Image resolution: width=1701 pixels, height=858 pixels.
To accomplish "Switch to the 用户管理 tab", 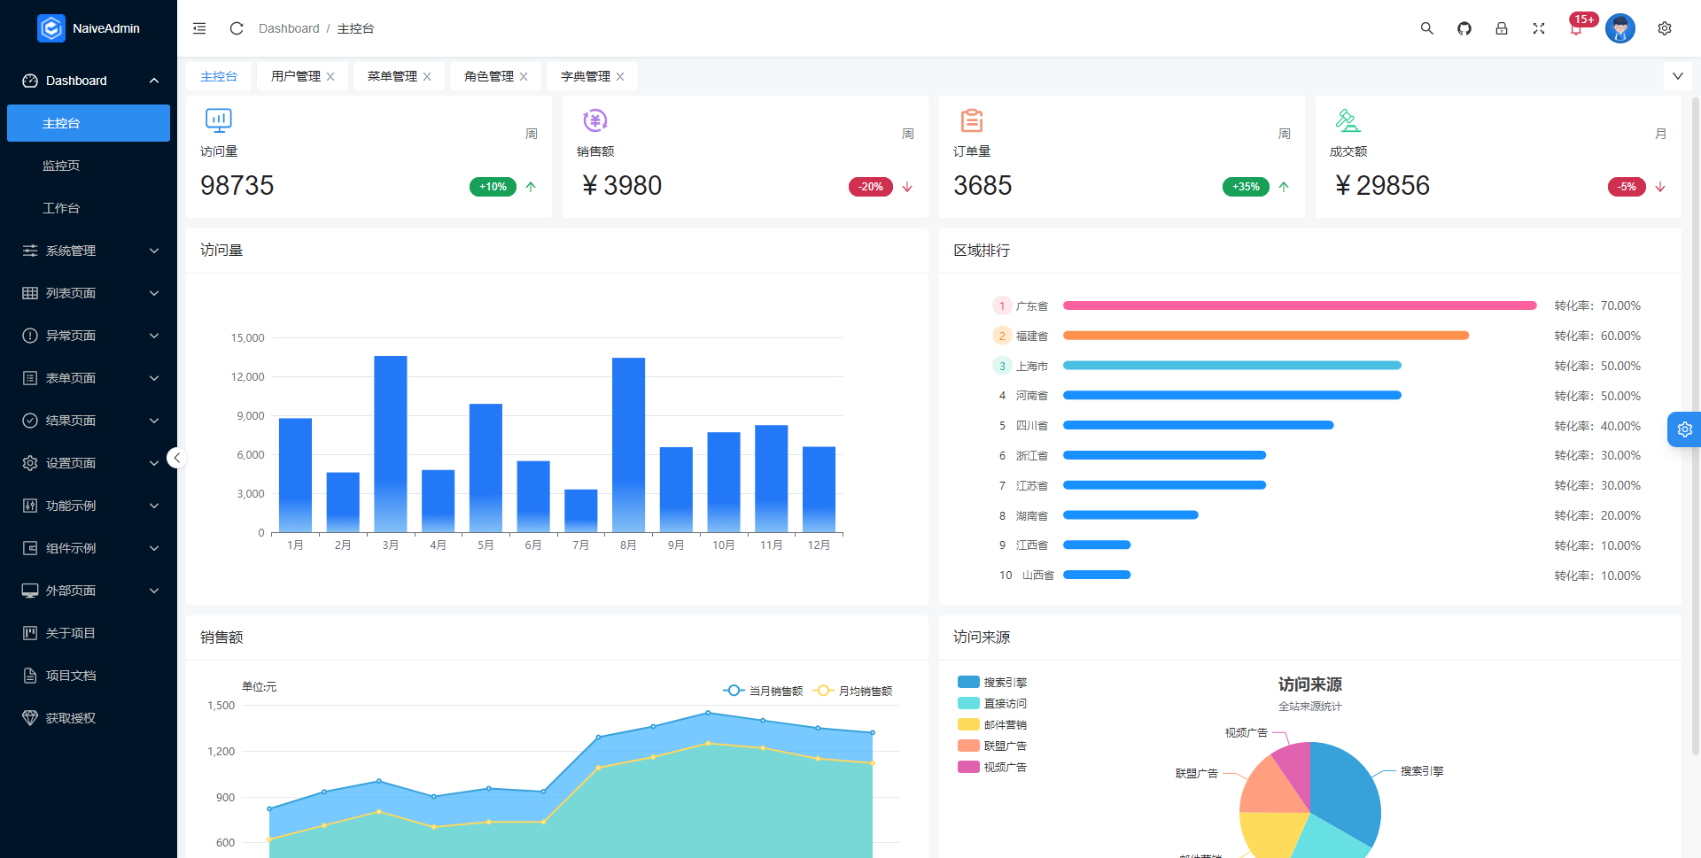I will pos(295,76).
